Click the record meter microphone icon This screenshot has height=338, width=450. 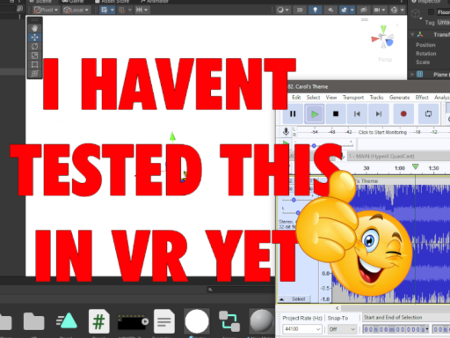pyautogui.click(x=287, y=132)
